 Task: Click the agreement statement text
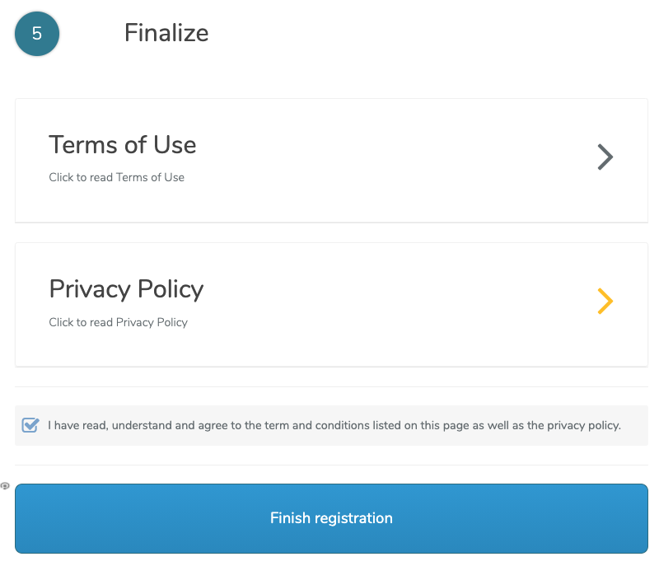point(334,425)
